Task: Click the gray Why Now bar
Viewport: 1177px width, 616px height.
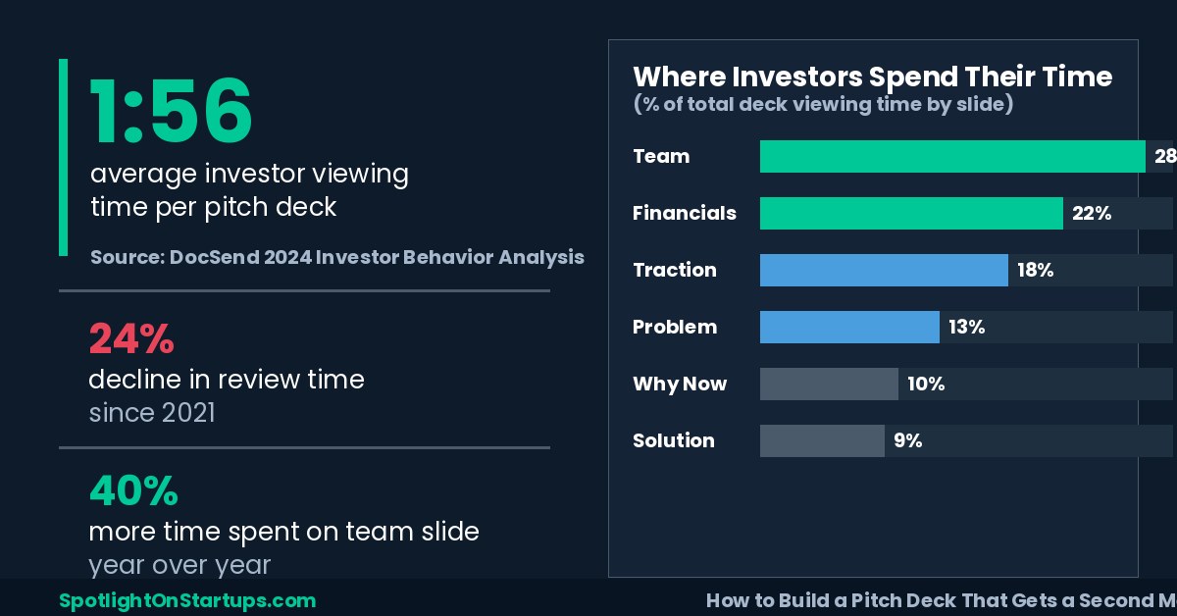Action: tap(829, 384)
